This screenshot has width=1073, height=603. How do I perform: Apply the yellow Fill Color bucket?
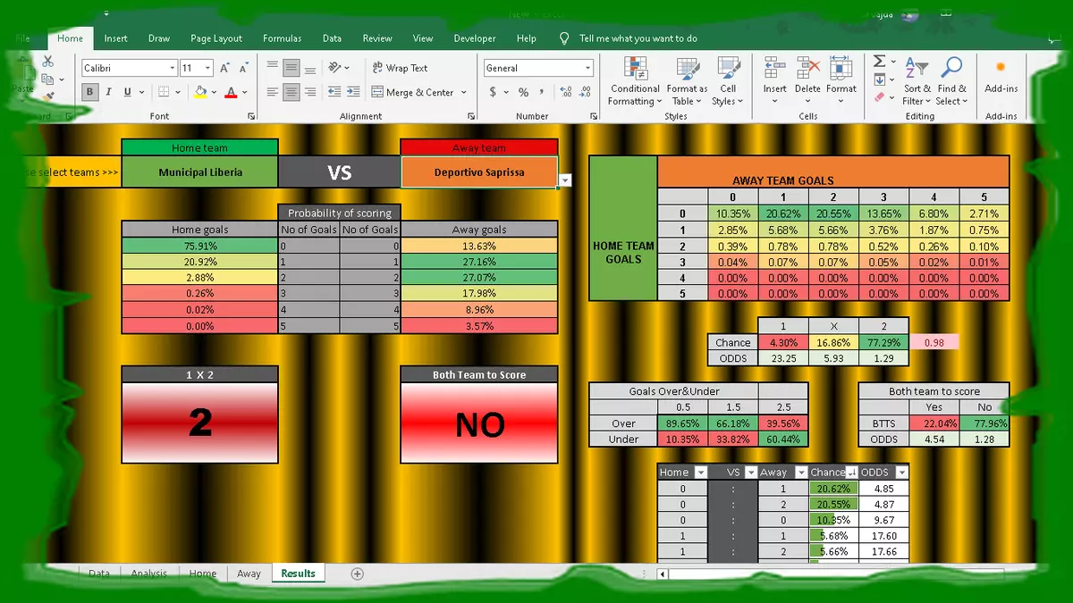(x=200, y=92)
